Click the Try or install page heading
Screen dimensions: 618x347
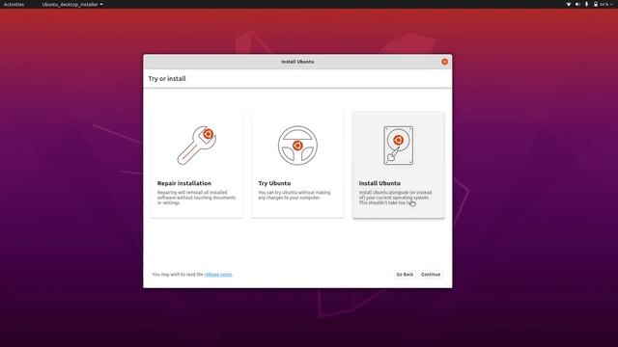[x=167, y=79]
